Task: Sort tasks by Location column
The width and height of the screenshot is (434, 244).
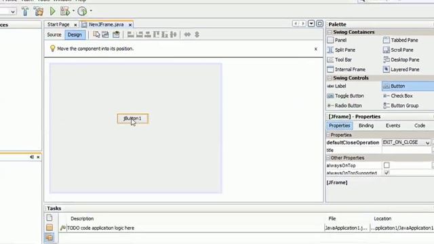Action: pyautogui.click(x=382, y=218)
